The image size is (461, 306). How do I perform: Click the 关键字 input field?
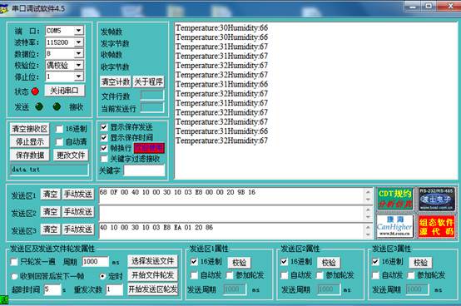click(x=144, y=170)
